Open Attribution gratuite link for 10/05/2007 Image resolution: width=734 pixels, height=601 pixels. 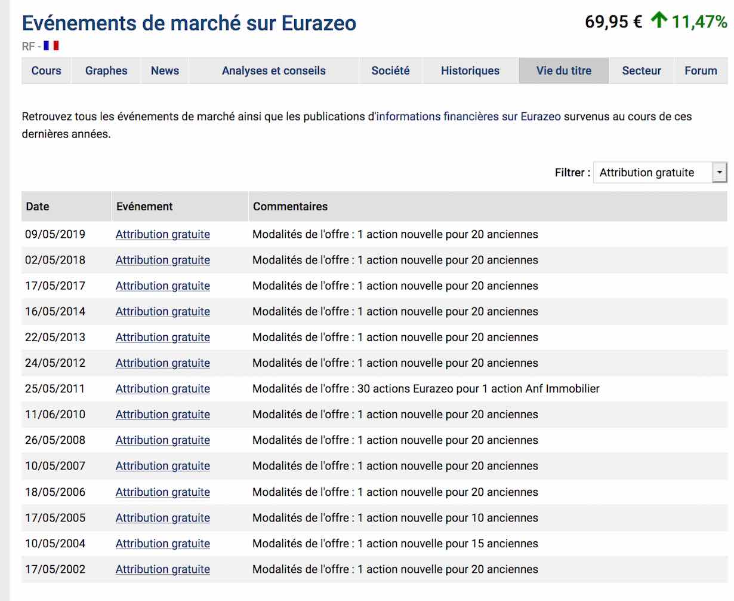coord(163,465)
